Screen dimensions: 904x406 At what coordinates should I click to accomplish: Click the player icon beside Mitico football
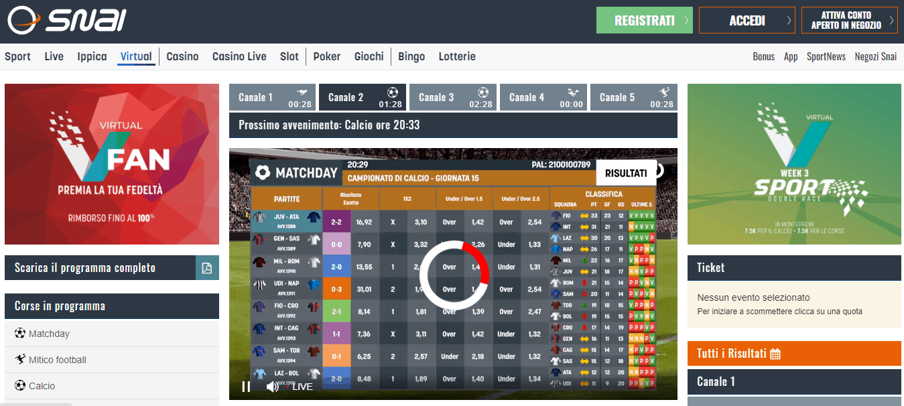point(19,360)
